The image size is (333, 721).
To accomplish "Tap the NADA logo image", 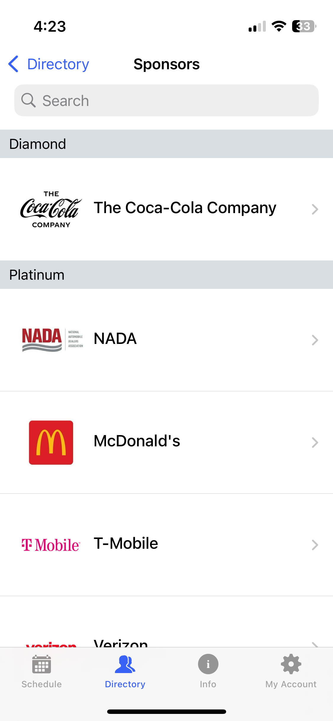I will pos(52,339).
